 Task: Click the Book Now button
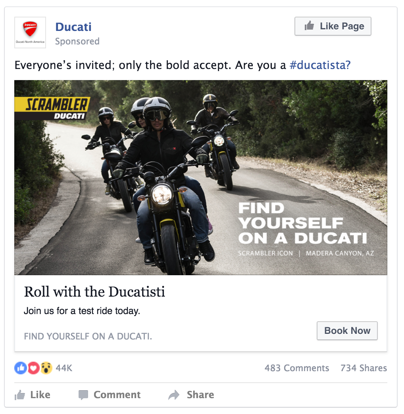point(347,331)
